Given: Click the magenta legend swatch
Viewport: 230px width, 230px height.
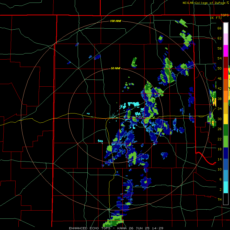Looking at the screenshot, I should click(x=226, y=51).
